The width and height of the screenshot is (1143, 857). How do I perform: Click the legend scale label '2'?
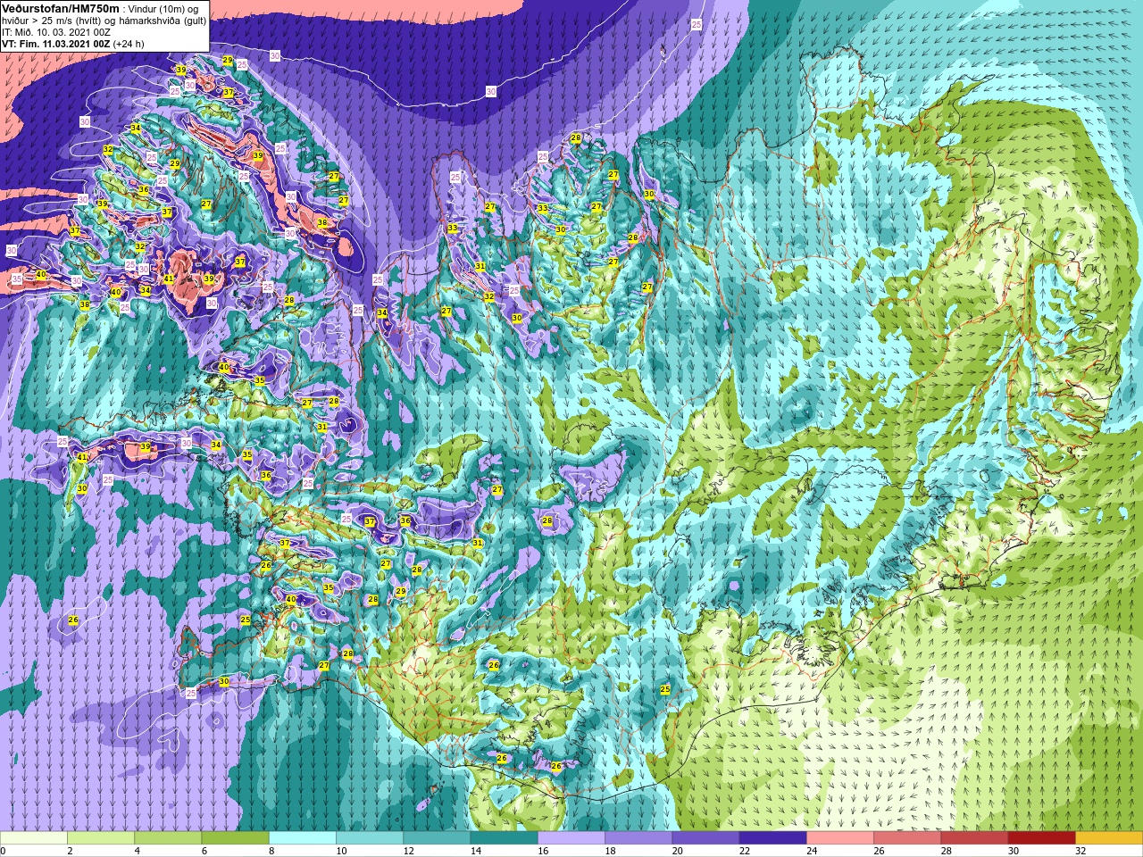tap(70, 851)
